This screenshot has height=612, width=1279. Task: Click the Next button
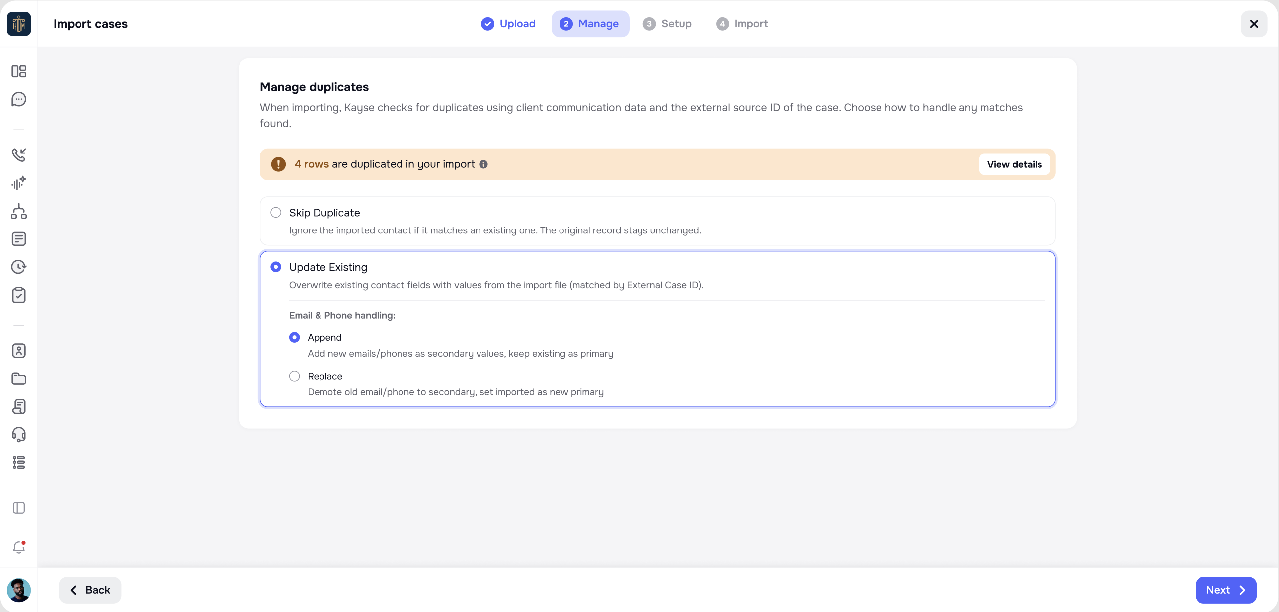pyautogui.click(x=1225, y=590)
